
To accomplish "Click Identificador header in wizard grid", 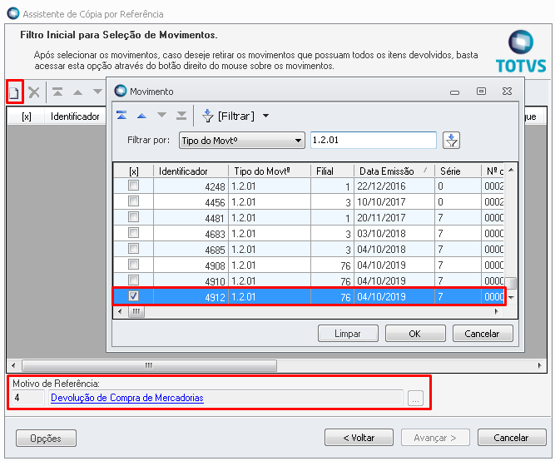I will coord(75,116).
